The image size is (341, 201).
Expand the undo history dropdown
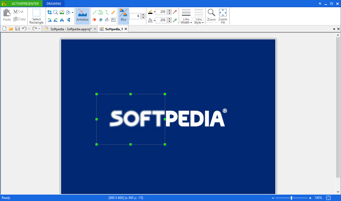tap(29, 29)
